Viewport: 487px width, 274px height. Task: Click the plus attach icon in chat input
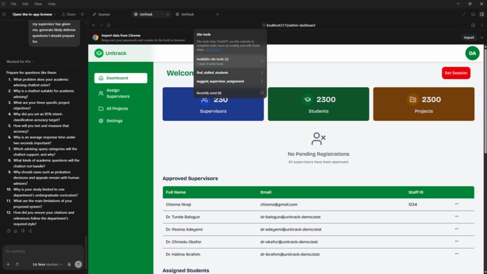8,264
